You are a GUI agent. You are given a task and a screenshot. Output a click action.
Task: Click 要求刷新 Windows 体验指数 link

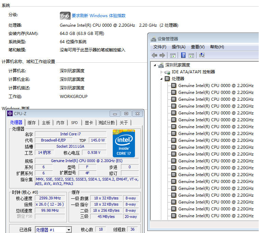[x=99, y=15]
